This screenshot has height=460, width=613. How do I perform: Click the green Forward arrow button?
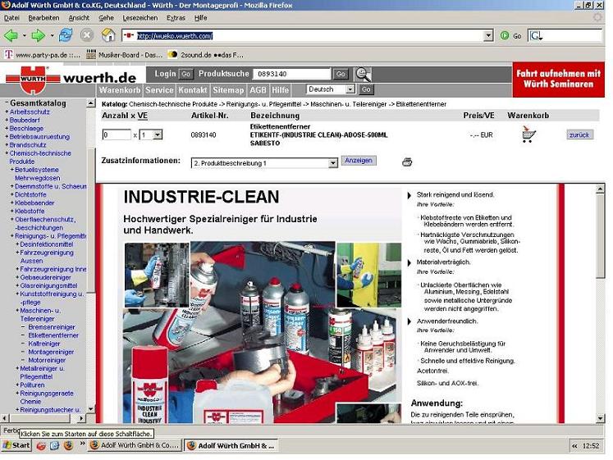click(x=38, y=36)
